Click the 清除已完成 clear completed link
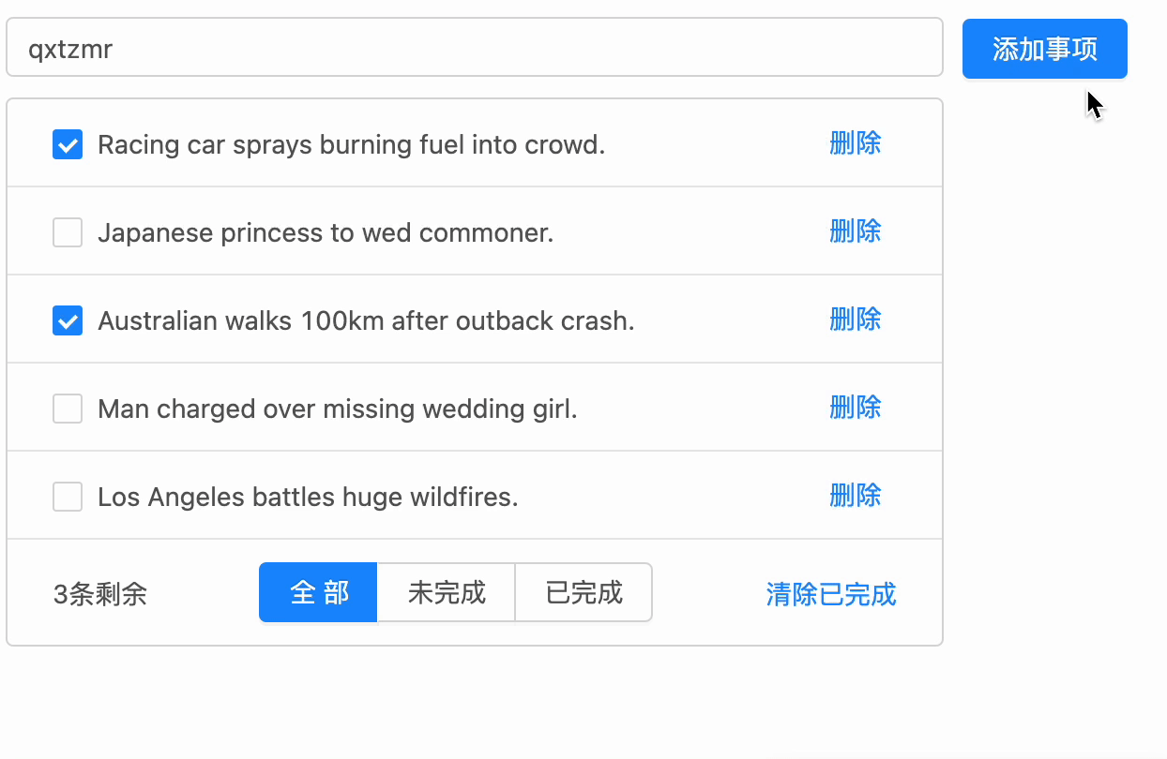The image size is (1167, 759). [830, 594]
